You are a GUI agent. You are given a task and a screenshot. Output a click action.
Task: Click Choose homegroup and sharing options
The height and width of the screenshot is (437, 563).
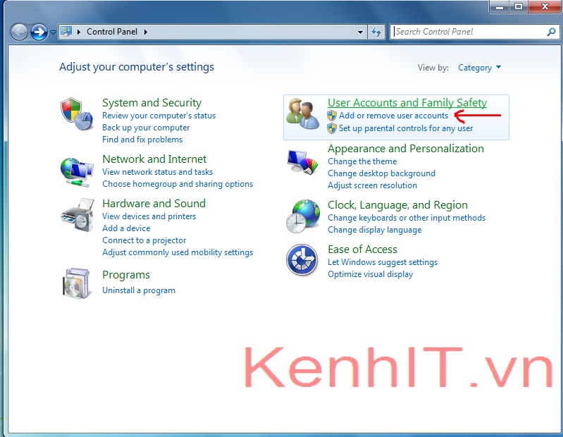(178, 184)
